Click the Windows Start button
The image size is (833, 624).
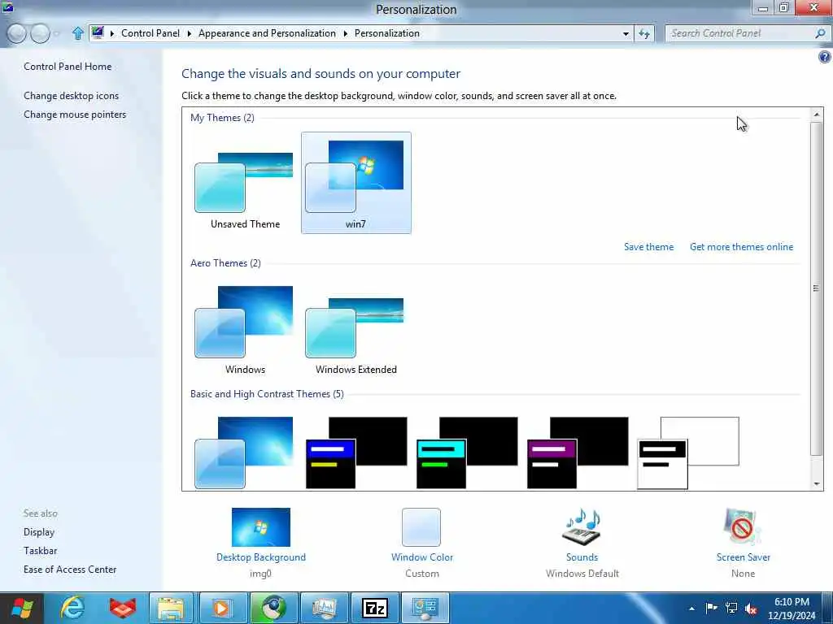click(22, 608)
